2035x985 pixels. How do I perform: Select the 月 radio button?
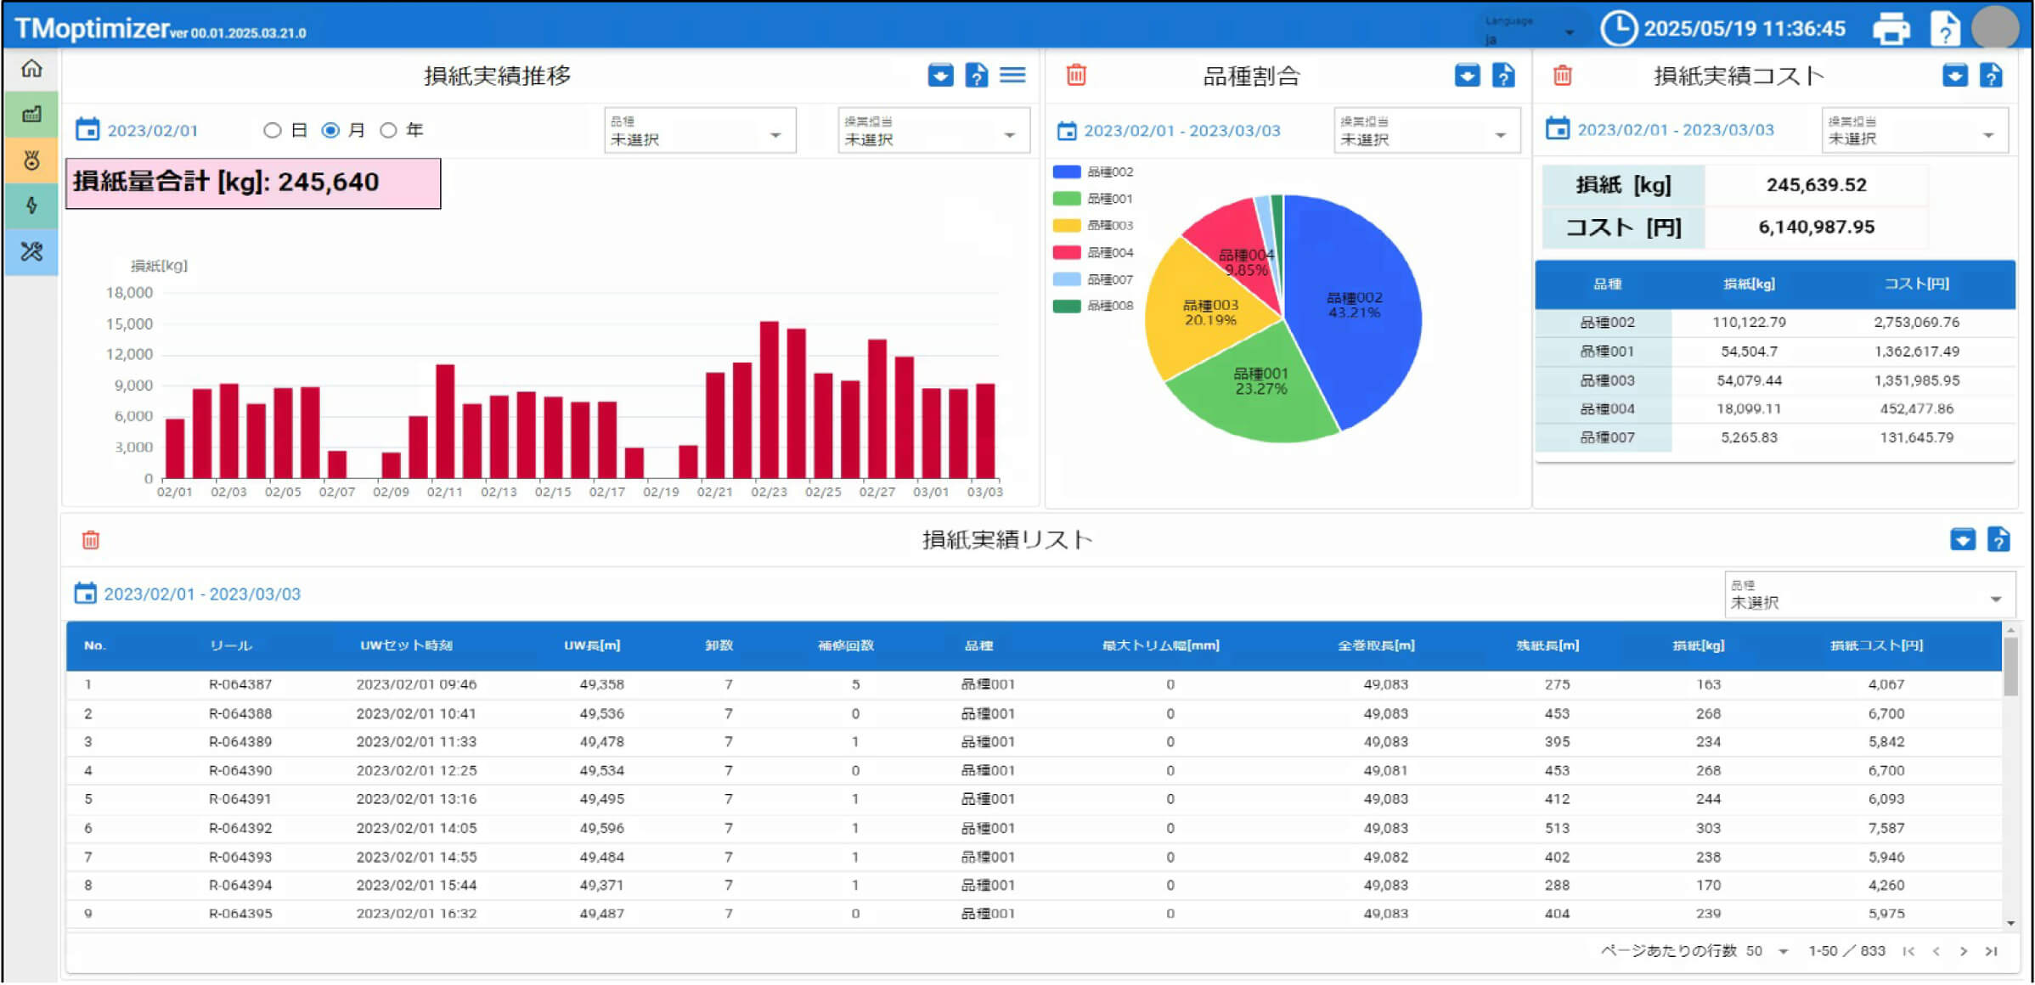point(331,130)
